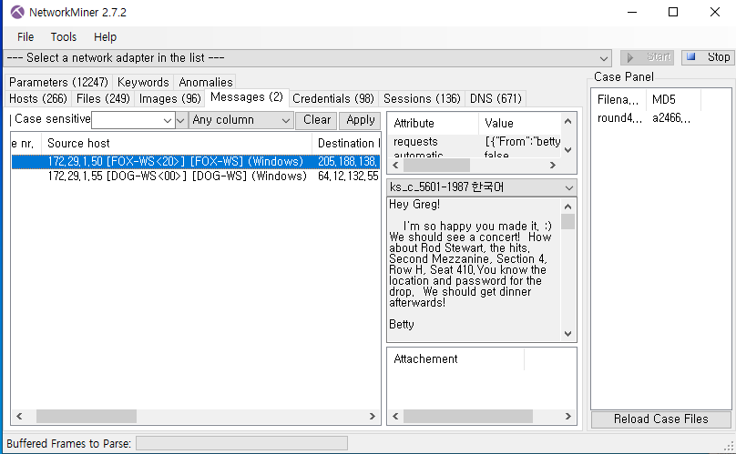The image size is (736, 454).
Task: Click right arrow of attribute list horizontal scrollbar
Action: [x=553, y=165]
